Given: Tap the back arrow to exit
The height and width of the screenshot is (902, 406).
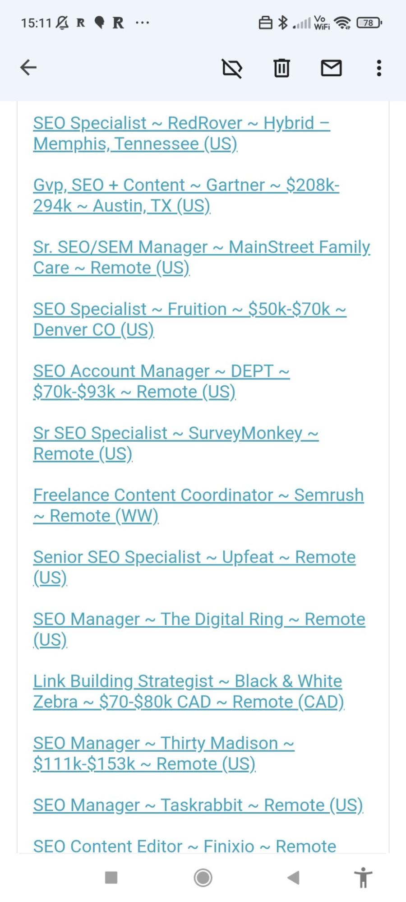Looking at the screenshot, I should [28, 67].
